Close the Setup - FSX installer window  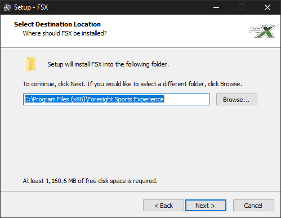[267, 7]
